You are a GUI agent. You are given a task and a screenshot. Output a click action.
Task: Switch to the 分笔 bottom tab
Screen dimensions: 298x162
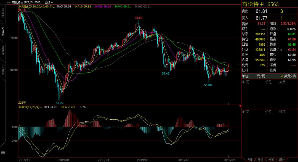coord(271,160)
